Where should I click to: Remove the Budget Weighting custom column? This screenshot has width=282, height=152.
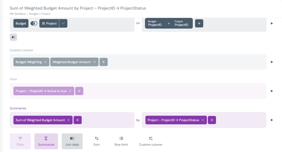pyautogui.click(x=45, y=62)
